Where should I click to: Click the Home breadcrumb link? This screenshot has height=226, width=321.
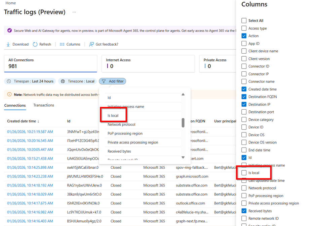10,3
